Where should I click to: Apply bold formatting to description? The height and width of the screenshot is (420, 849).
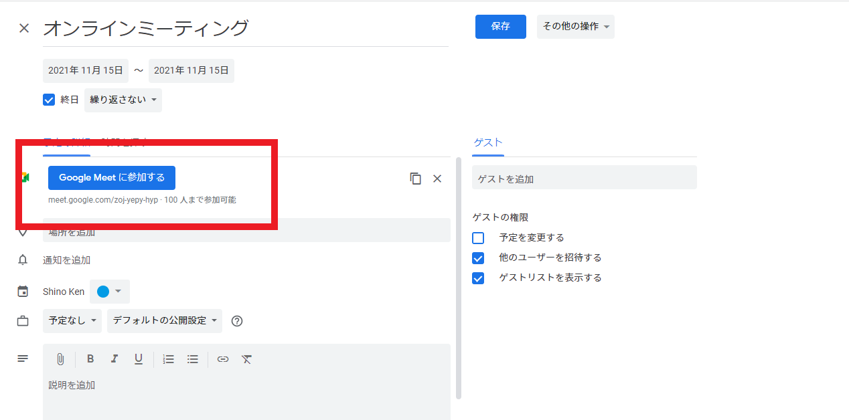pos(90,359)
